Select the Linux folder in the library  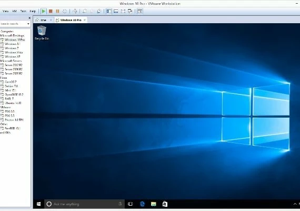4,78
